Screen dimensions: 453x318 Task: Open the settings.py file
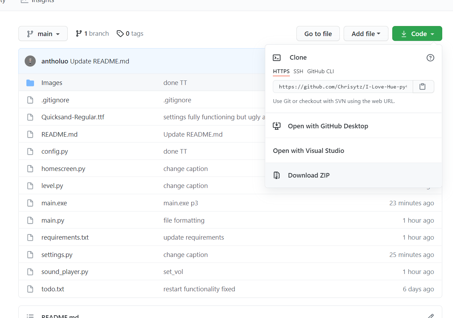coord(57,255)
